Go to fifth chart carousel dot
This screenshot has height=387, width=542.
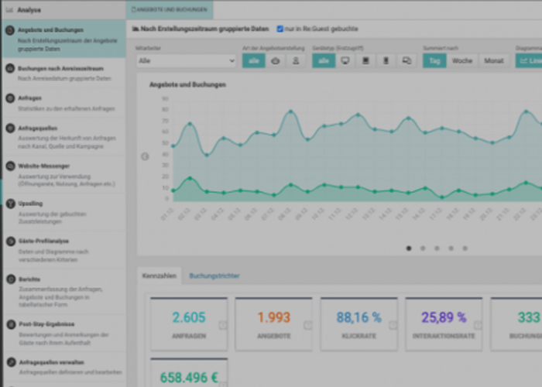[465, 248]
